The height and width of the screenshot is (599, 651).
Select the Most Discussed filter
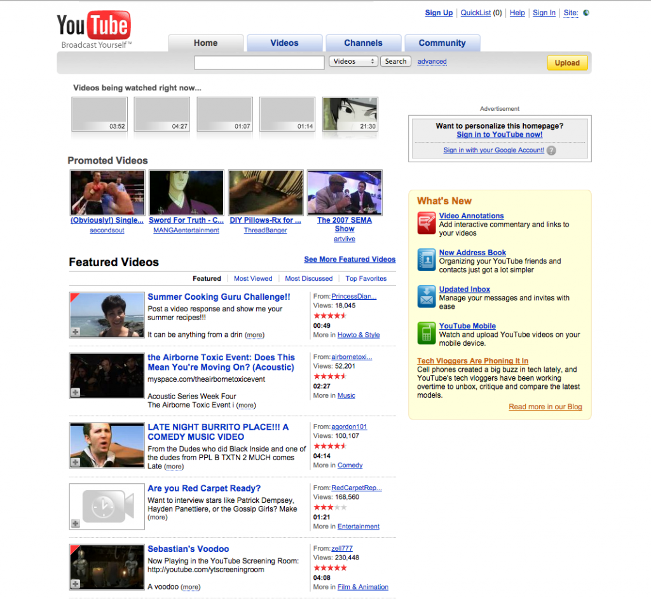[x=308, y=279]
